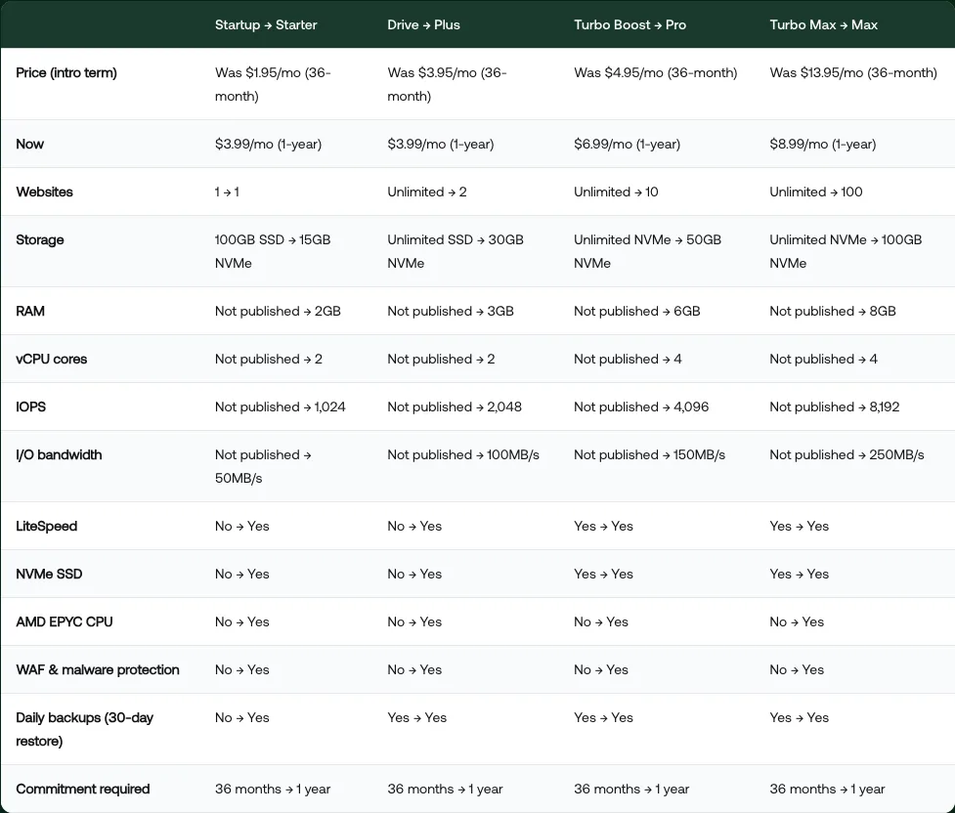This screenshot has height=813, width=955.
Task: Click the 'Startup → Starter' column header
Action: click(266, 25)
